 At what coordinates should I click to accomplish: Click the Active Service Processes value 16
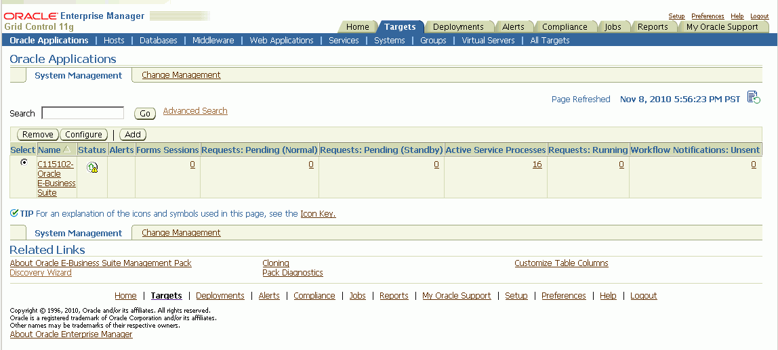537,165
